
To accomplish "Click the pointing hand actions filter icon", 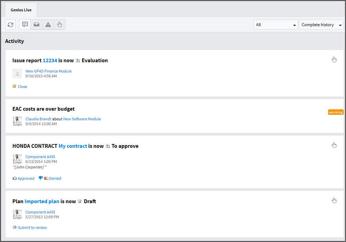I will point(60,24).
